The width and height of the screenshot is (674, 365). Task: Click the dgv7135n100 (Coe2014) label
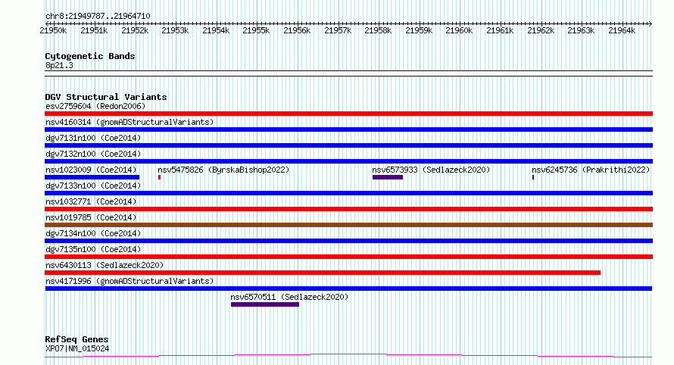[x=93, y=249]
